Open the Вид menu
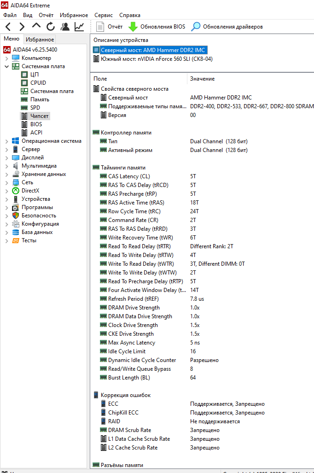 28,15
